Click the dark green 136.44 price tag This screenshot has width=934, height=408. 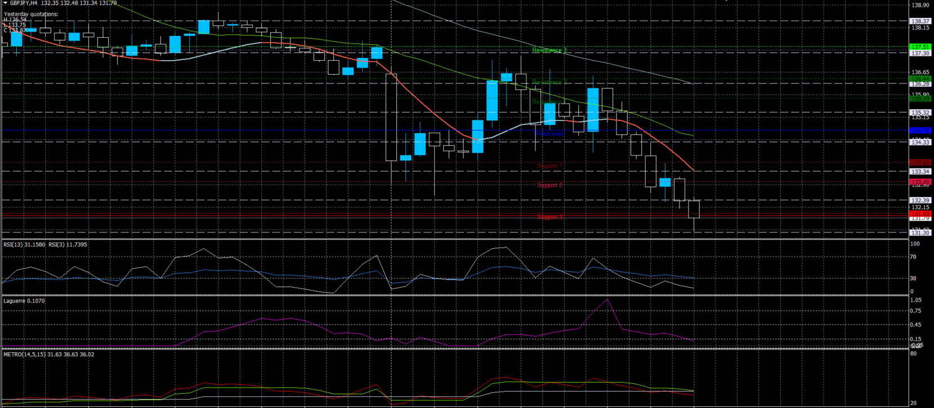920,79
